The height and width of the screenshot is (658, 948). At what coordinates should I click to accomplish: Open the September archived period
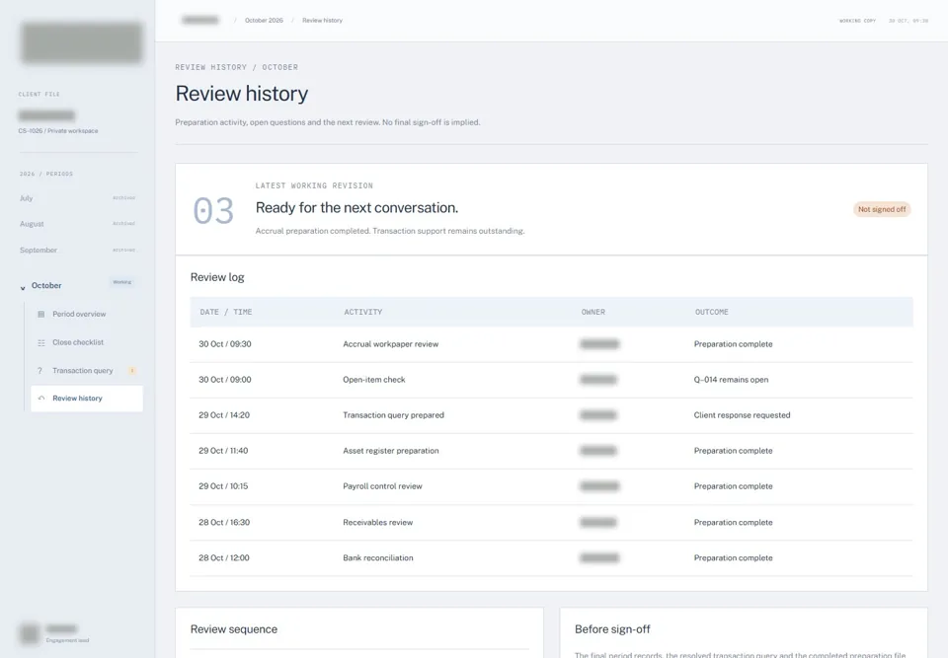[77, 250]
